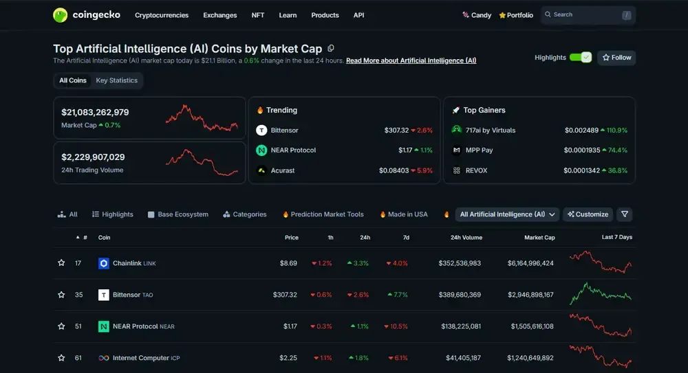Viewport: 688px width, 373px height.
Task: Favorite Chainlink with its star icon
Action: [x=61, y=263]
